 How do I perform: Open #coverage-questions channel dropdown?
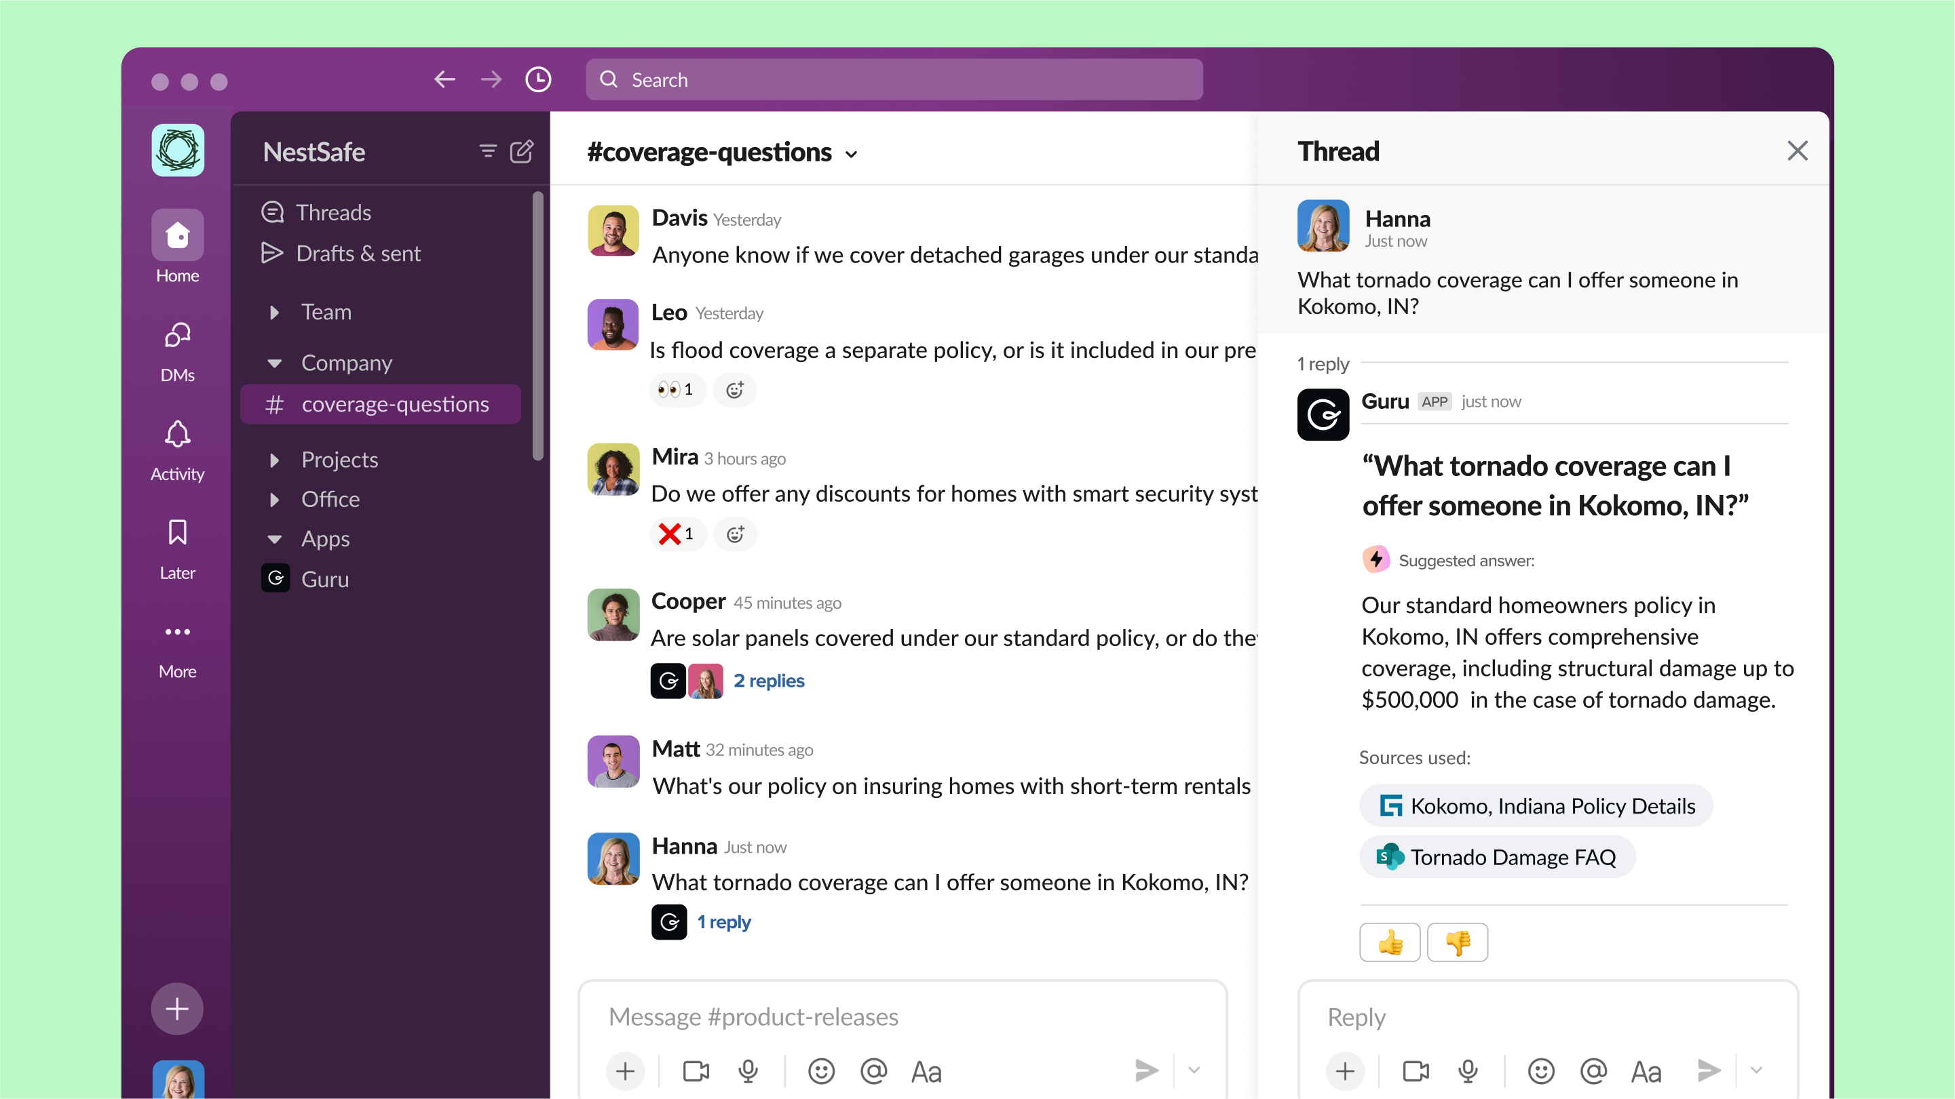pyautogui.click(x=852, y=154)
